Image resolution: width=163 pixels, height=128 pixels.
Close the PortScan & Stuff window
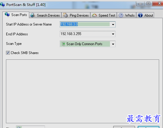coord(158,4)
